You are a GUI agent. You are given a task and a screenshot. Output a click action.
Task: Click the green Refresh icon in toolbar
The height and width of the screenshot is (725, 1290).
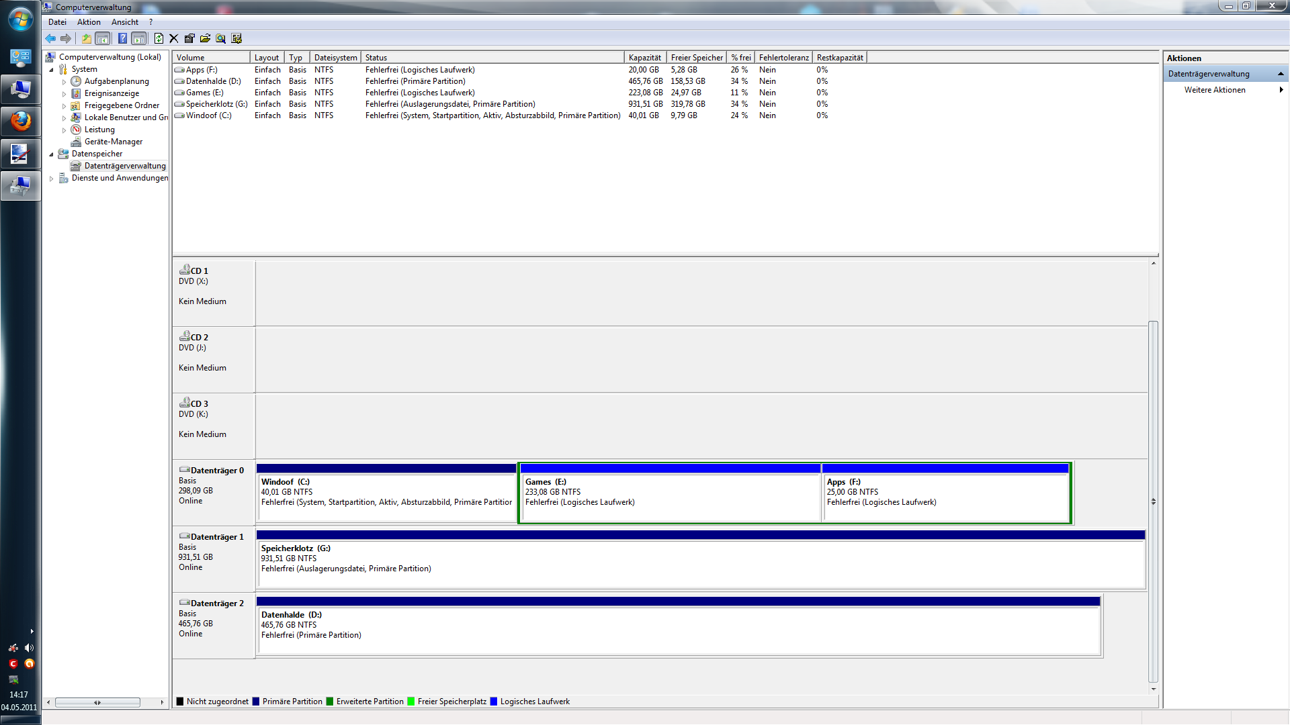159,39
